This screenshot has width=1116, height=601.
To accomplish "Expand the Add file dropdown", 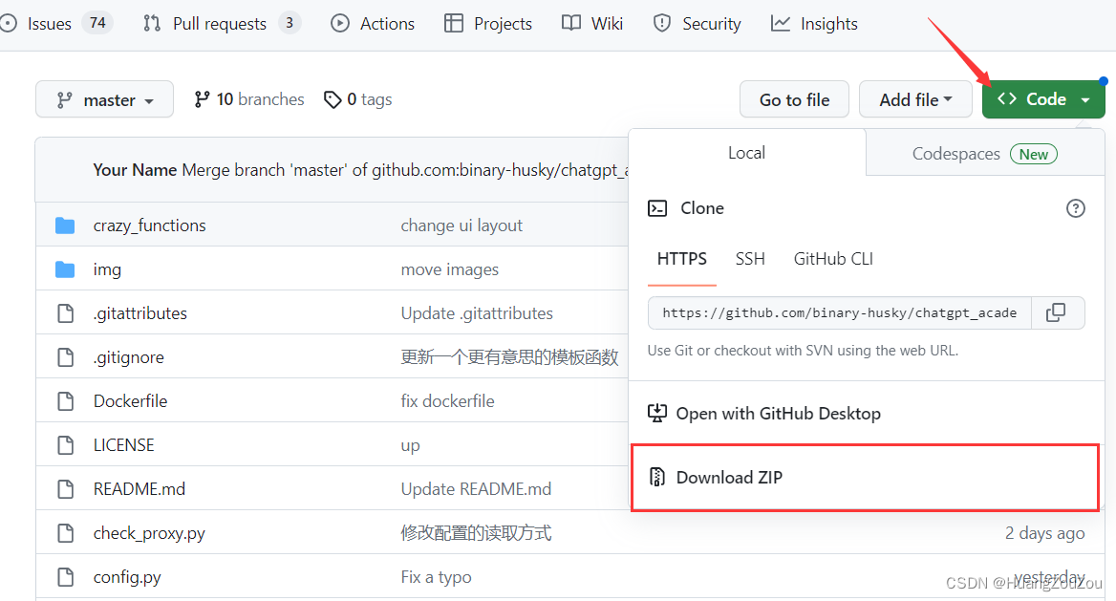I will tap(915, 99).
